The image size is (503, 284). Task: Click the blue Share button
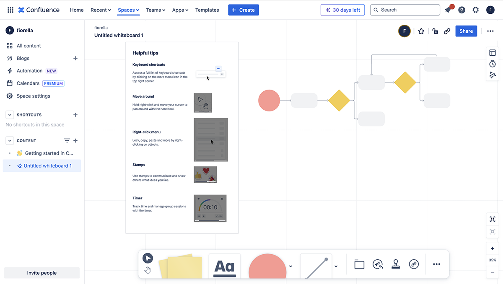(x=466, y=31)
